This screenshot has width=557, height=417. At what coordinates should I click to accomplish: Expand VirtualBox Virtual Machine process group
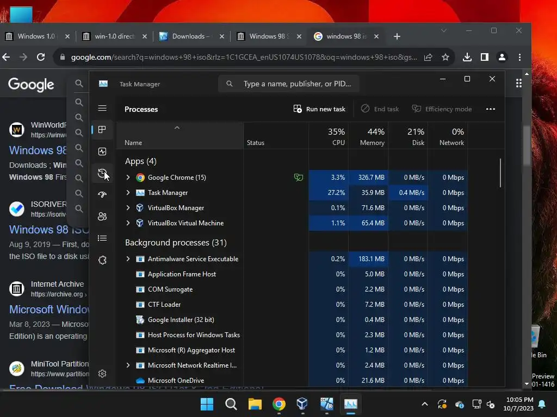tap(128, 223)
